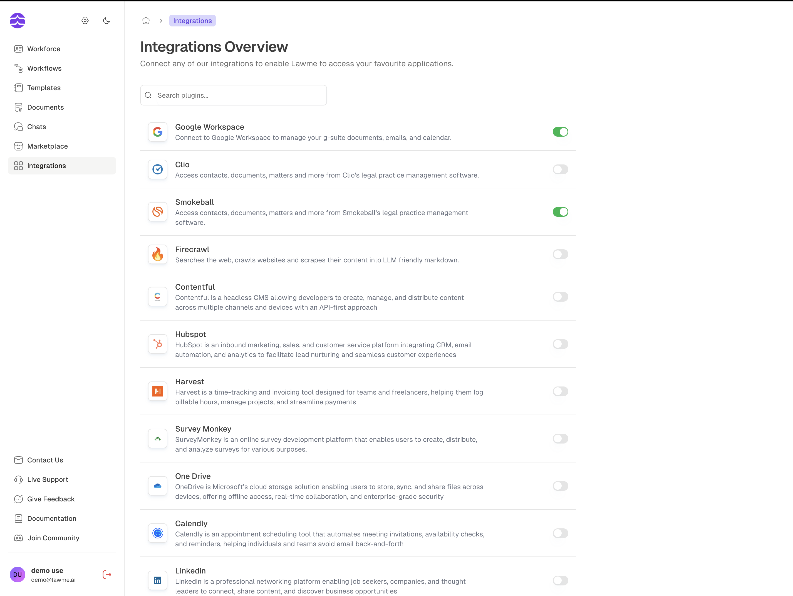Viewport: 793px width, 596px height.
Task: Click the Calendly integration icon
Action: tap(157, 533)
